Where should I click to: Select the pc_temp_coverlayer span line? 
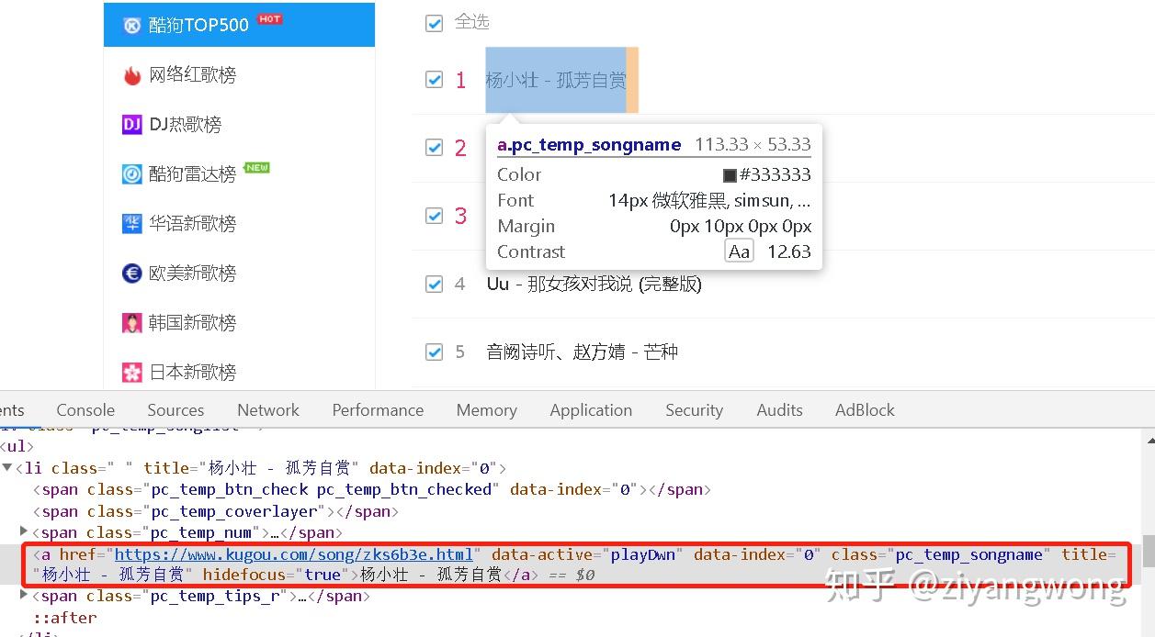(216, 511)
